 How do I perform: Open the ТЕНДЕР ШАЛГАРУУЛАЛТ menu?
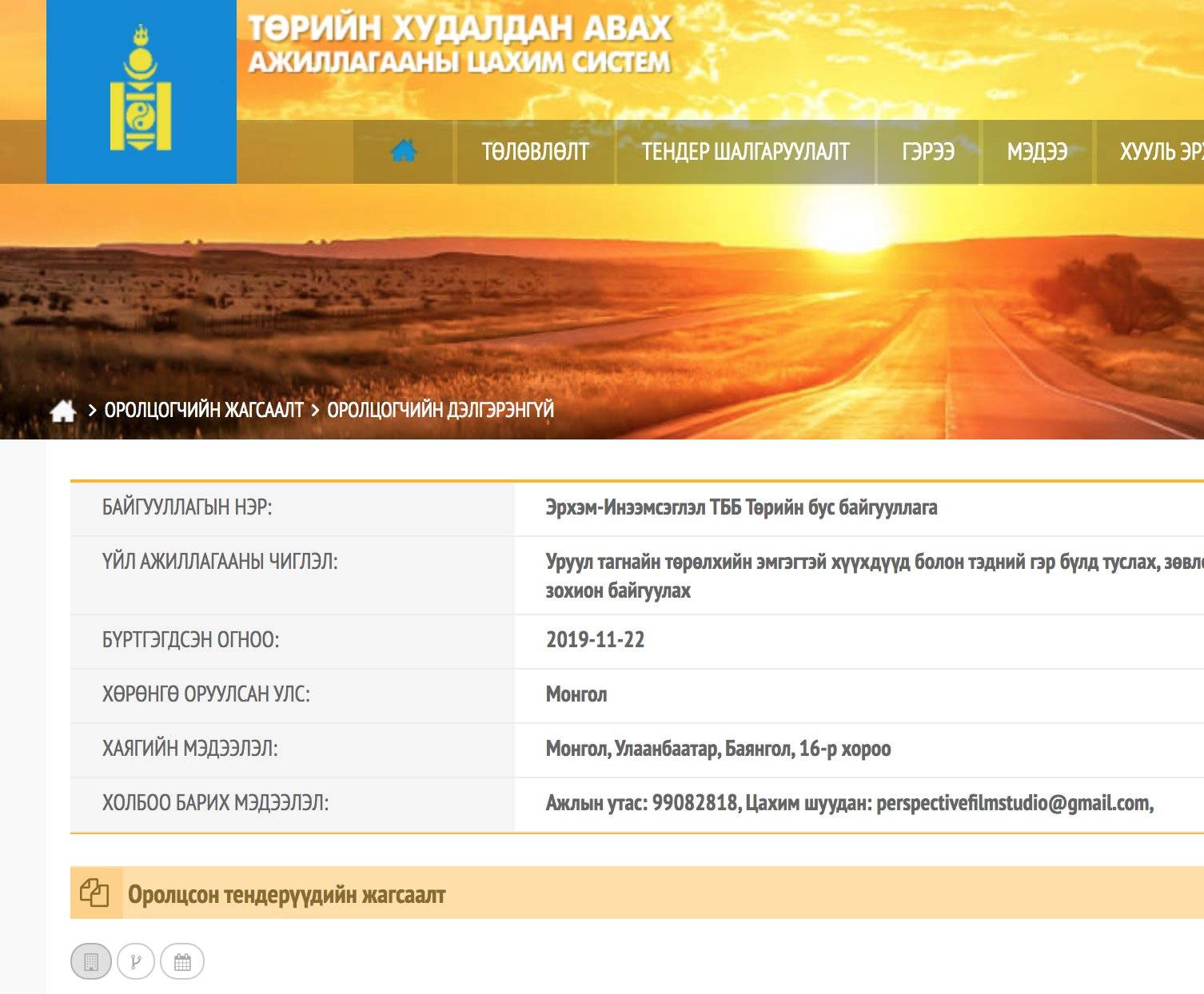pyautogui.click(x=745, y=152)
